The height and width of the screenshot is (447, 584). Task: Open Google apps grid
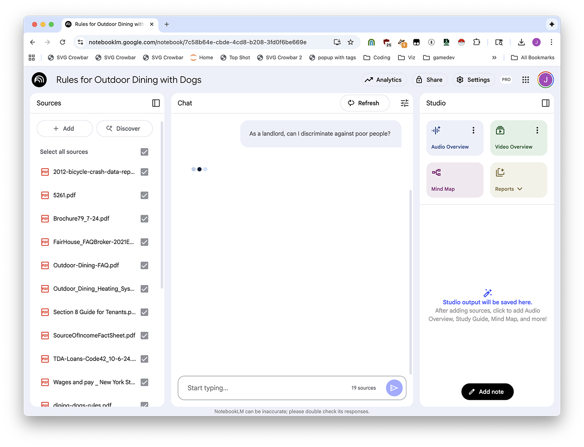[x=525, y=80]
